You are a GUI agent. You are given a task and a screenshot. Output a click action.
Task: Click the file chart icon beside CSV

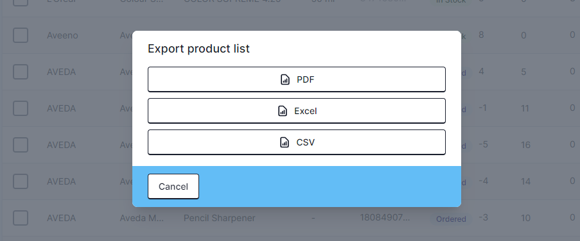[285, 142]
